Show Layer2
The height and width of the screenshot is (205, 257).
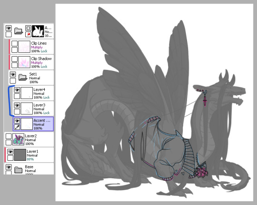9,136
